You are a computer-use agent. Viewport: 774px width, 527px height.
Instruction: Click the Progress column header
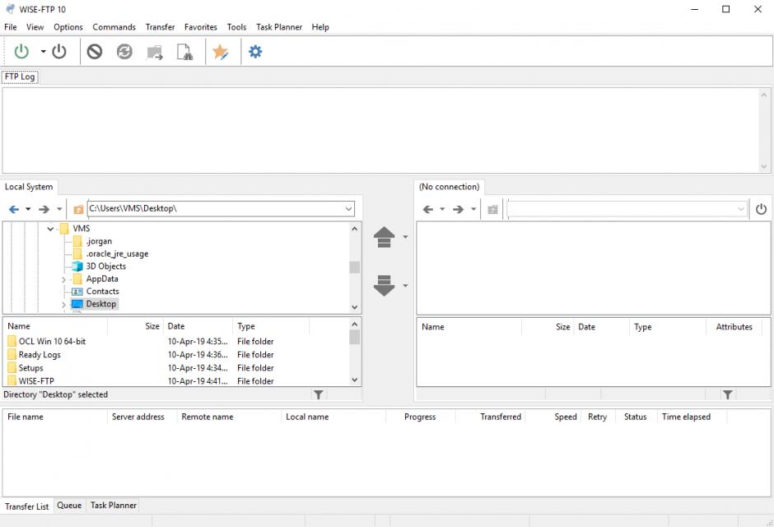click(420, 417)
